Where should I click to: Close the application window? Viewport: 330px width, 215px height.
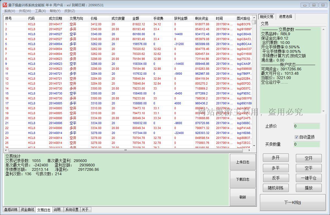[x=323, y=5]
